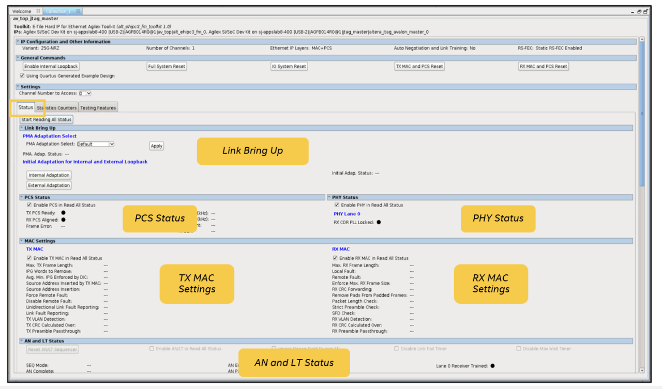Check the Disable Link Fail Timer box
This screenshot has height=389, width=662.
[396, 349]
